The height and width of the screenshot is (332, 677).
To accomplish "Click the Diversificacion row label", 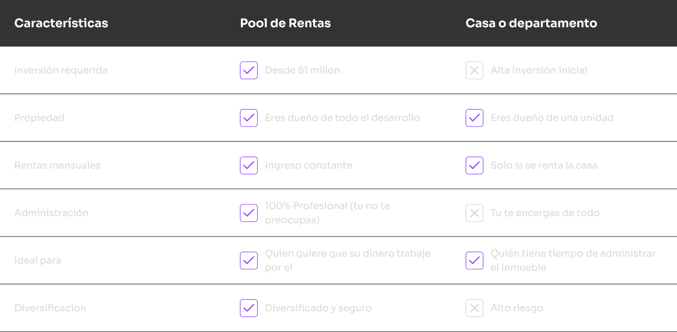I will point(50,308).
